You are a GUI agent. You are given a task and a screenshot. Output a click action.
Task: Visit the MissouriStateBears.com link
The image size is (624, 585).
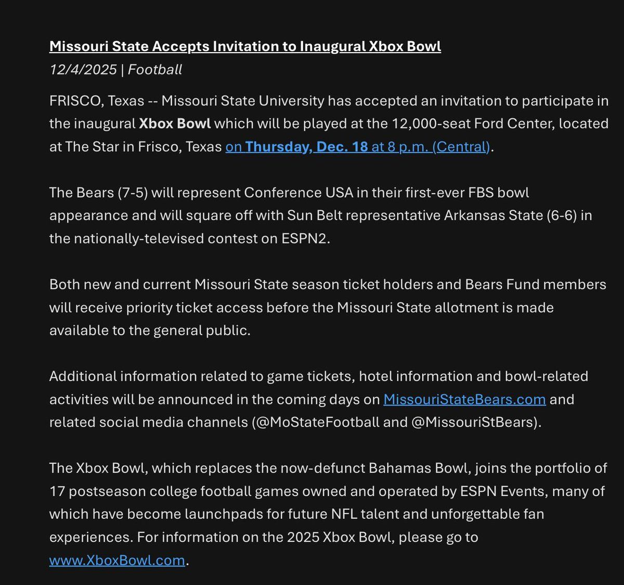[x=464, y=399]
